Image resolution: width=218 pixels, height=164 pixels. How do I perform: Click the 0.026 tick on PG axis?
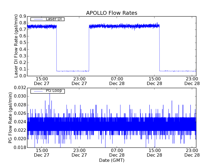point(20,113)
